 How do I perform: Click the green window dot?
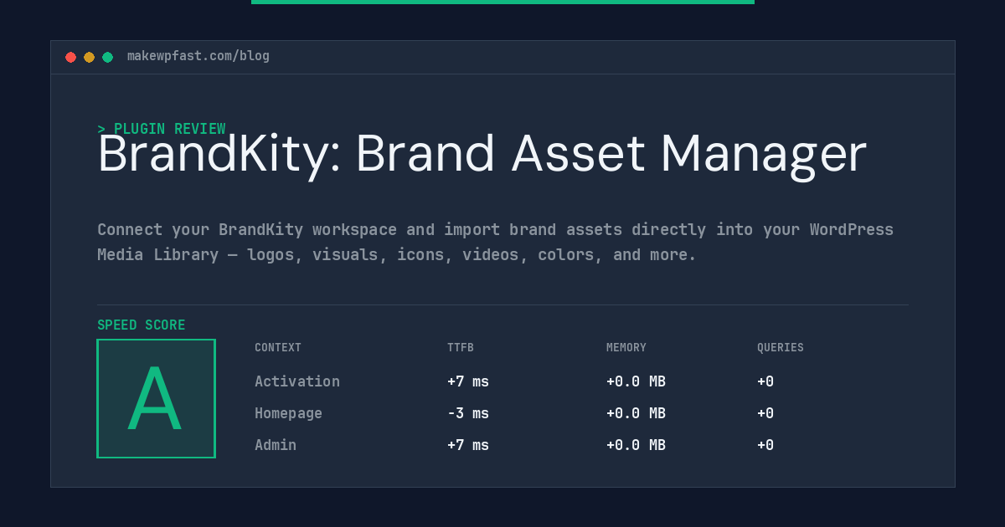click(107, 57)
